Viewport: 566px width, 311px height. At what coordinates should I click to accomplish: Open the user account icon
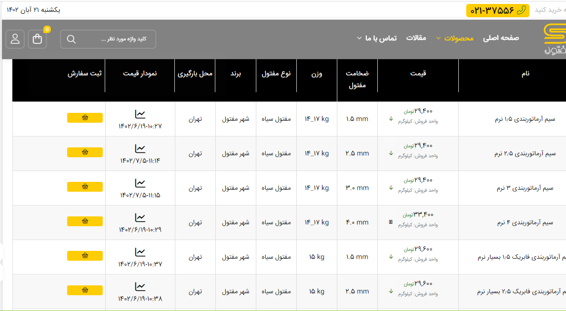point(15,39)
